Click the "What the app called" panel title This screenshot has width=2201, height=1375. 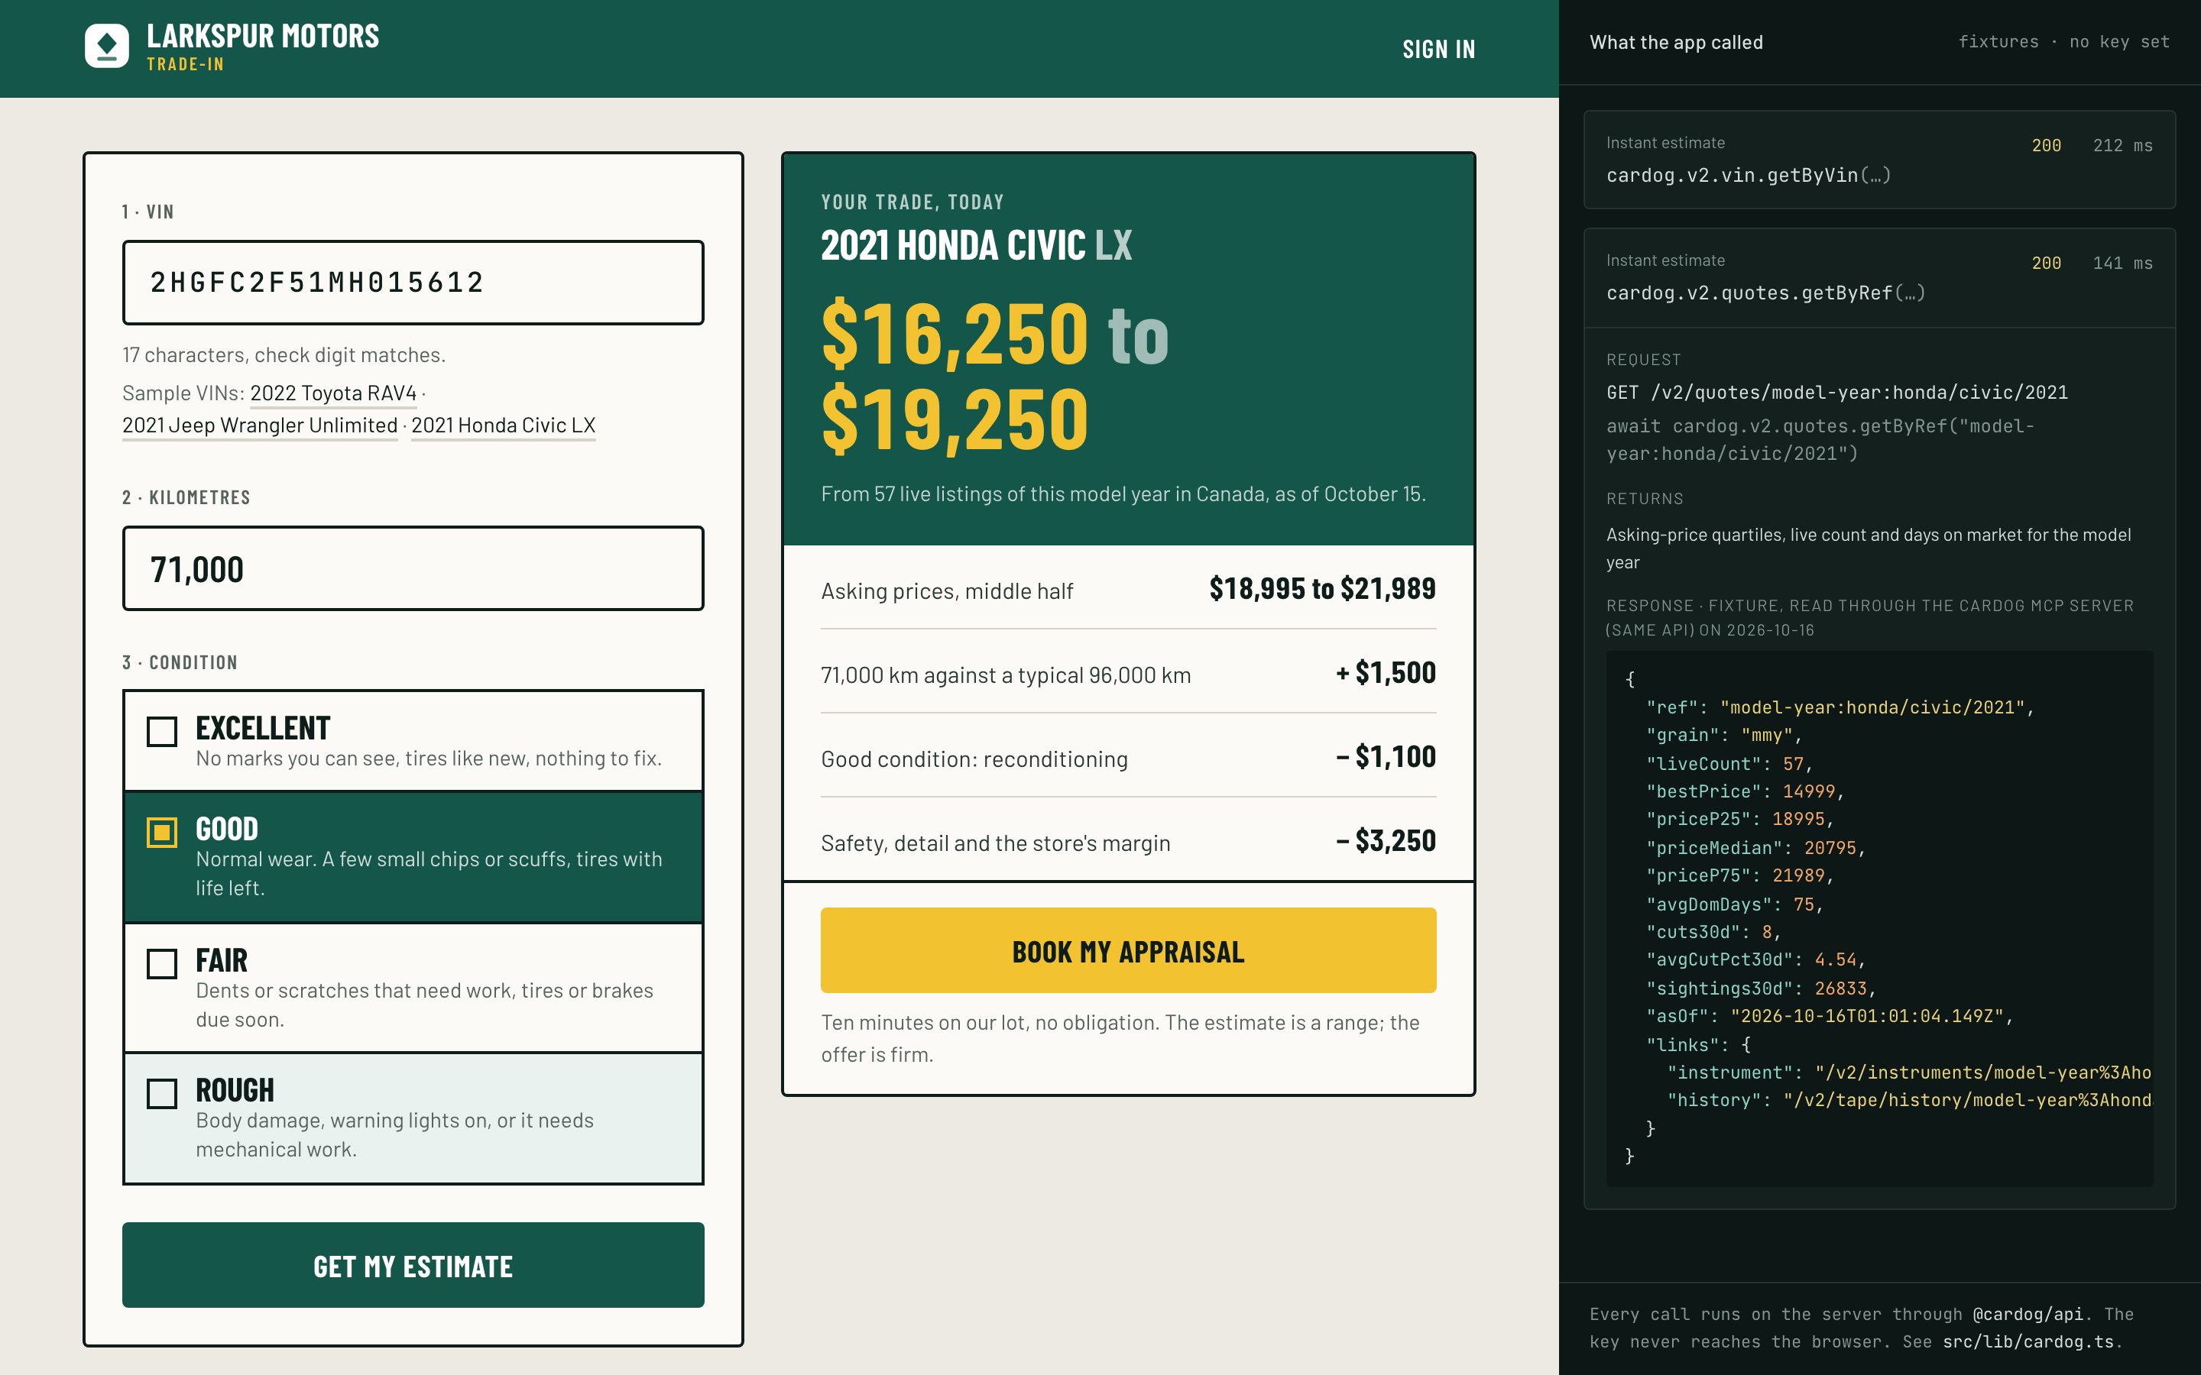[1675, 42]
